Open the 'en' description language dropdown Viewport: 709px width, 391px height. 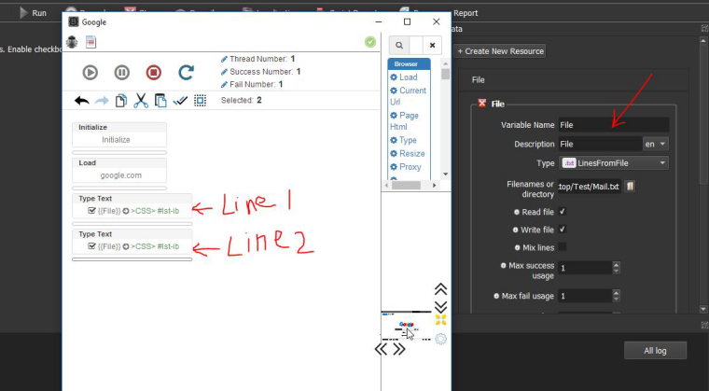(x=655, y=144)
